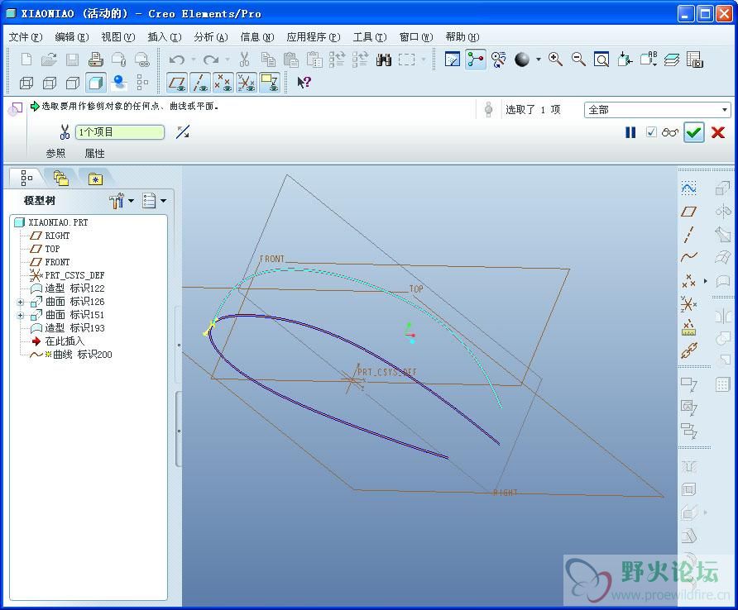Viewport: 738px width, 610px height.
Task: Open the shading display dropdown arrow
Action: click(538, 60)
